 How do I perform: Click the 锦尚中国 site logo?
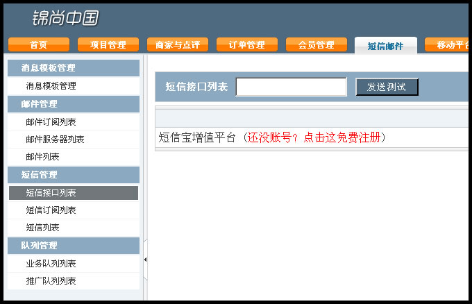pos(66,18)
